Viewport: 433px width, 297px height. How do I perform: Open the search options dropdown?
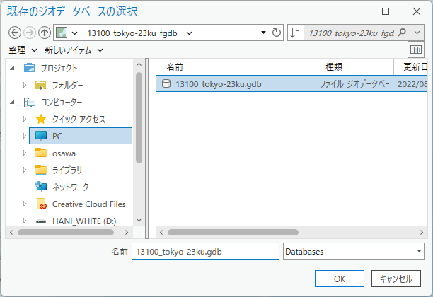[417, 33]
